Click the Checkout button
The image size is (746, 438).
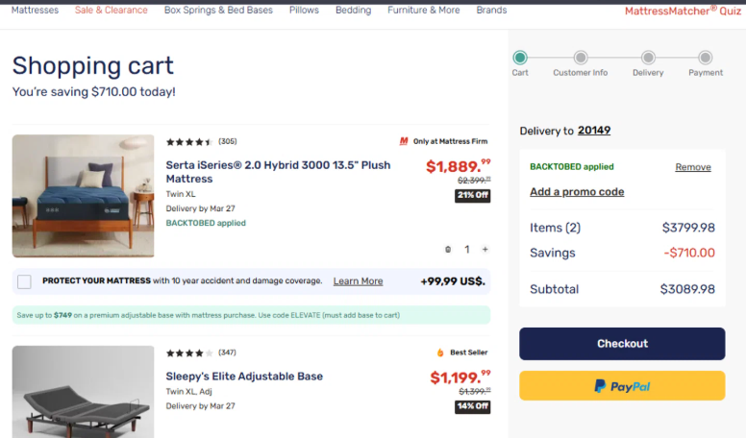click(622, 343)
